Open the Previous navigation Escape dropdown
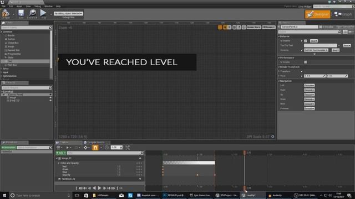Image resolution: width=355 pixels, height=199 pixels. click(310, 108)
